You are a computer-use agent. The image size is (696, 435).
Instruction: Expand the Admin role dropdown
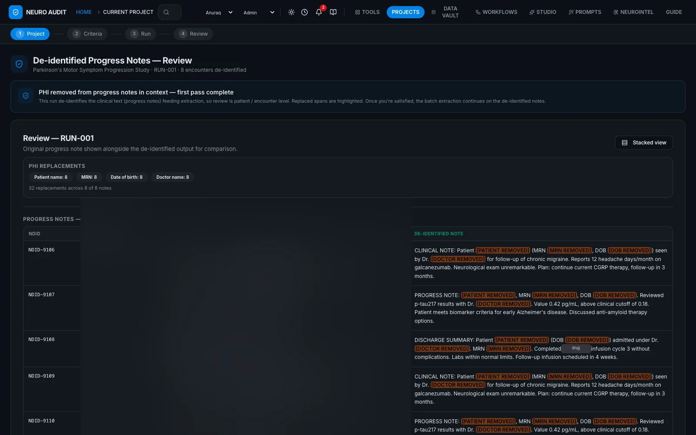(x=259, y=13)
